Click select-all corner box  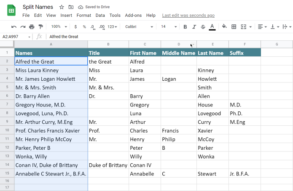pyautogui.click(x=7, y=44)
